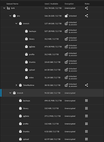Collapse immich under enc dataset
Viewport: 104px width, 142px height.
[x=16, y=24]
